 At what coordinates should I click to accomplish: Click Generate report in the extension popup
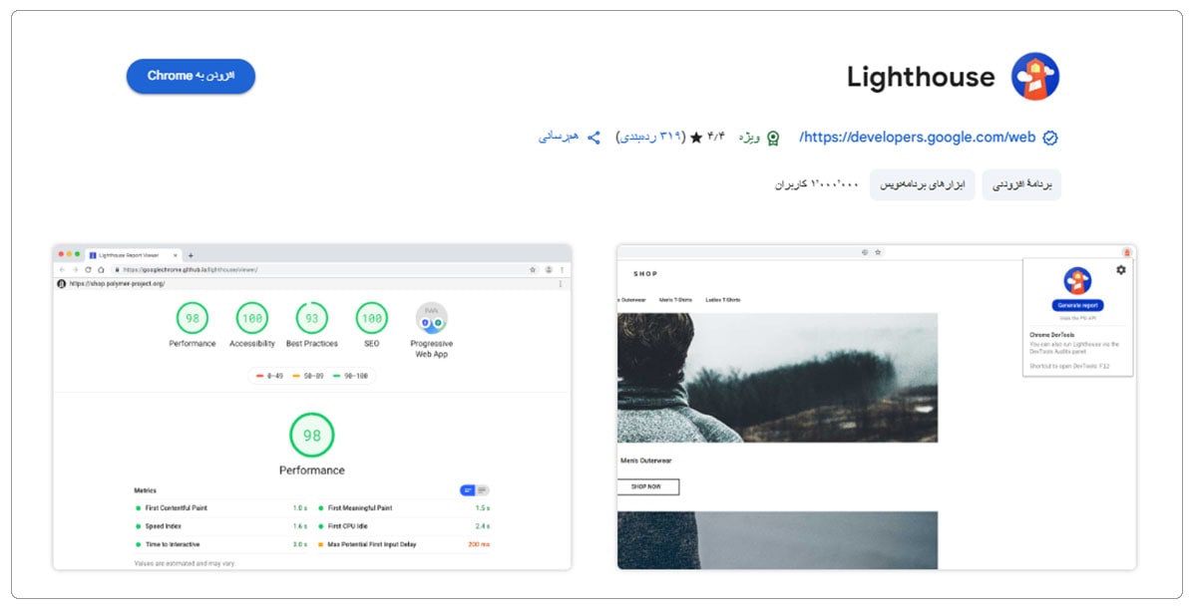click(1078, 303)
